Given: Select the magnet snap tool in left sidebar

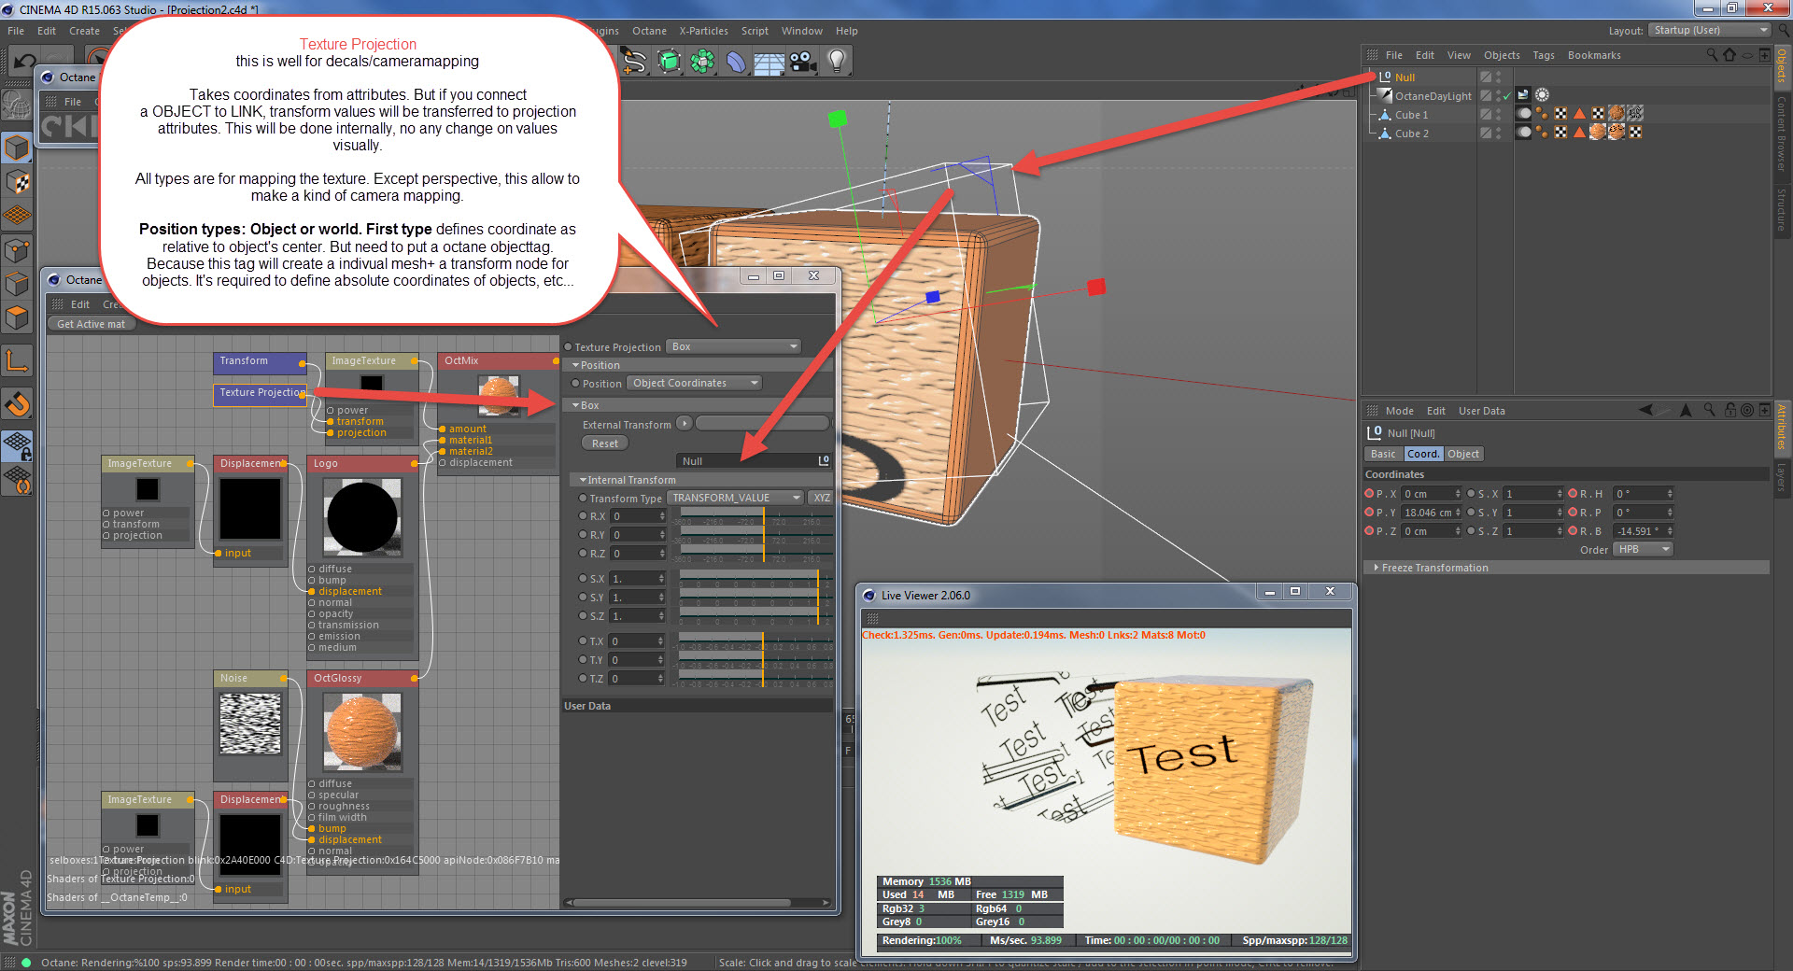Looking at the screenshot, I should click(18, 404).
